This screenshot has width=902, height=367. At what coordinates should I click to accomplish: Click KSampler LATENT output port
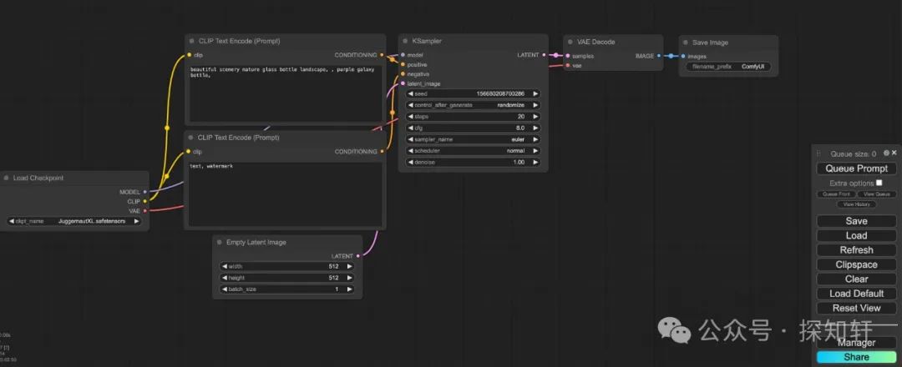pyautogui.click(x=545, y=55)
